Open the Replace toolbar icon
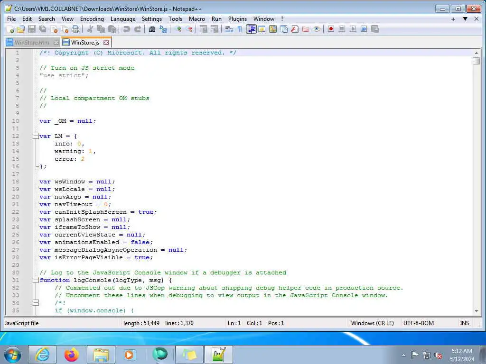The width and height of the screenshot is (486, 364). pos(163,29)
